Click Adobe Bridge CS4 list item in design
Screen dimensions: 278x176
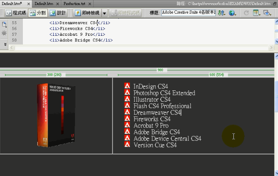tap(157, 132)
